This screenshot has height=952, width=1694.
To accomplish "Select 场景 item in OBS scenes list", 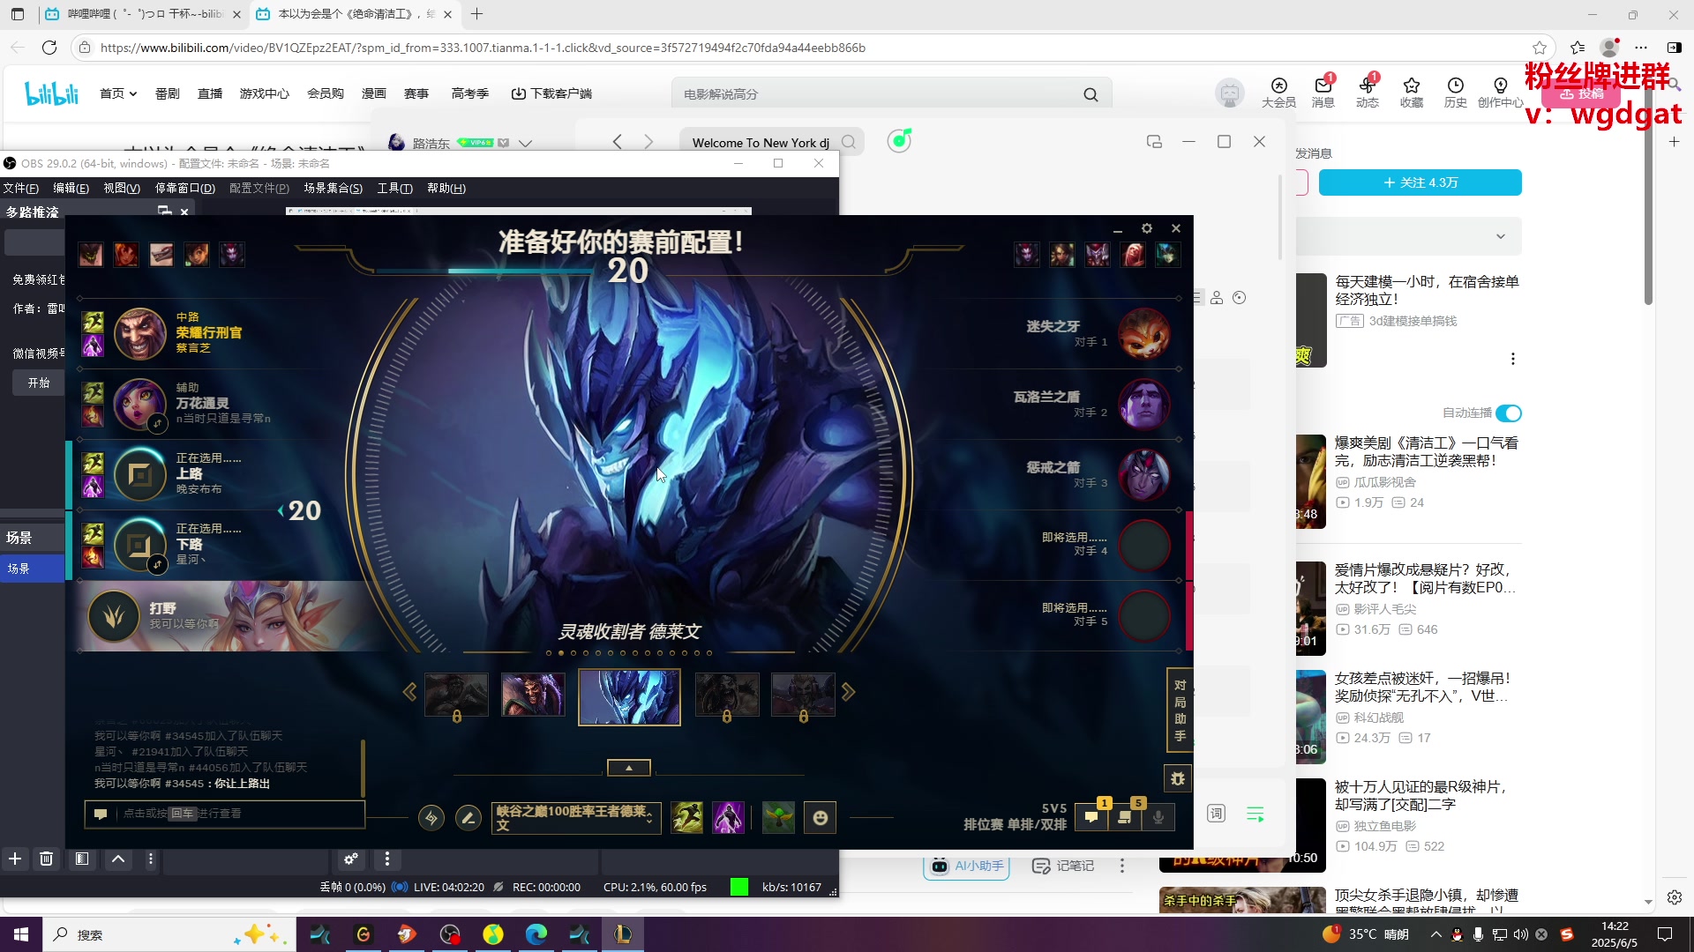I will tap(33, 569).
